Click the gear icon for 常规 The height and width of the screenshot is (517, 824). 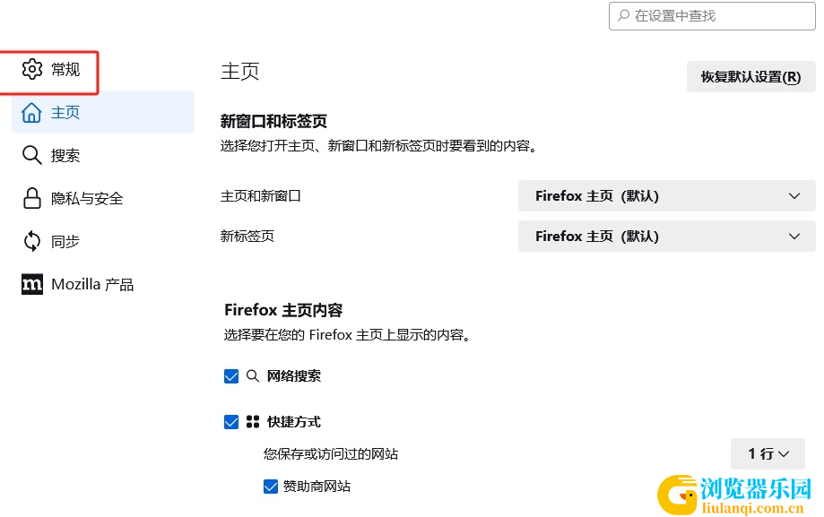32,69
